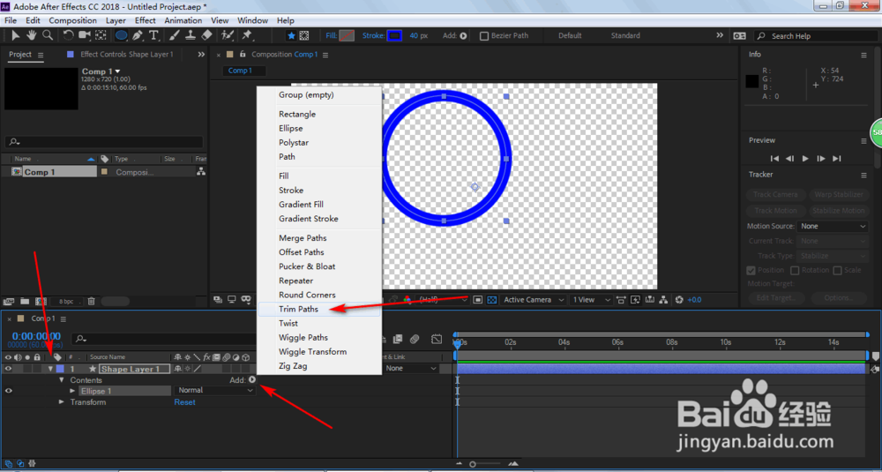Hide Shape Layer 1 with eye icon
Image resolution: width=882 pixels, height=472 pixels.
coord(8,369)
